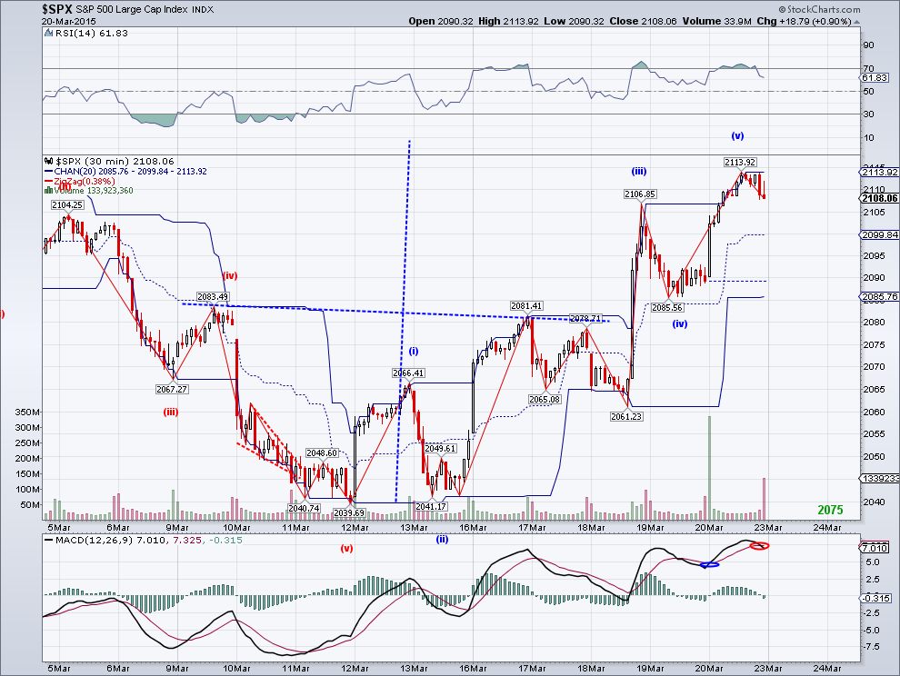Click the 2085.56 pullback price label
The height and width of the screenshot is (676, 900).
click(667, 308)
